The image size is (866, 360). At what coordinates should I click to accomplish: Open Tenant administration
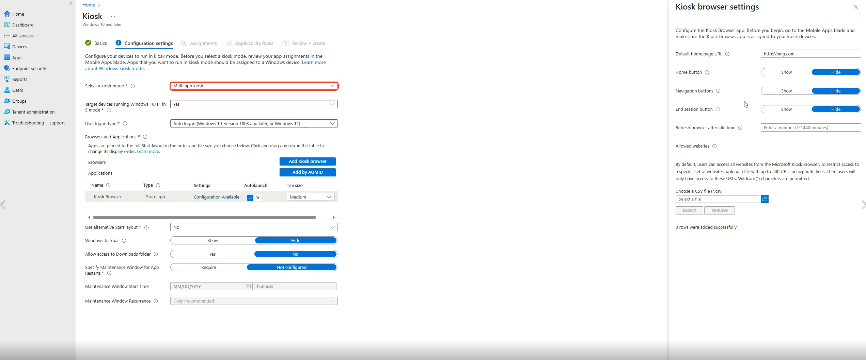coord(33,112)
